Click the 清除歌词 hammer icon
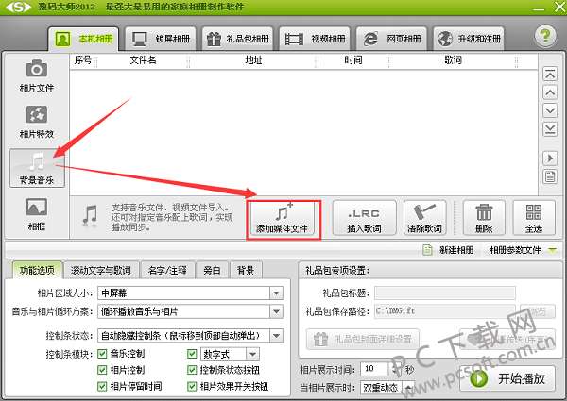Viewport: 567px width, 401px height. point(424,212)
